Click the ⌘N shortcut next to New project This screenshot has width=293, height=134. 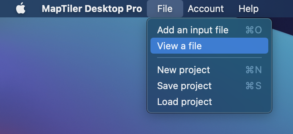(254, 70)
